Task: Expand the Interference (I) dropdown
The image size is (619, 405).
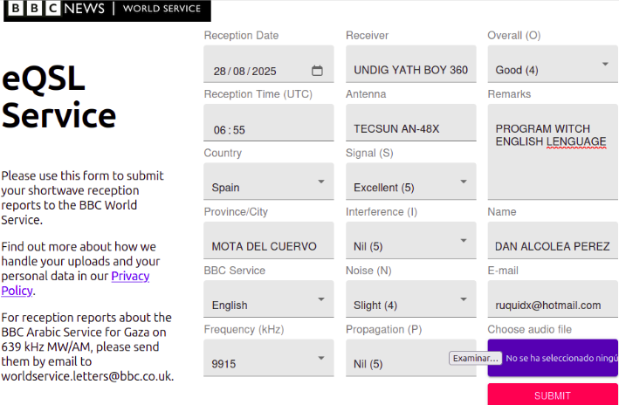Action: 410,241
